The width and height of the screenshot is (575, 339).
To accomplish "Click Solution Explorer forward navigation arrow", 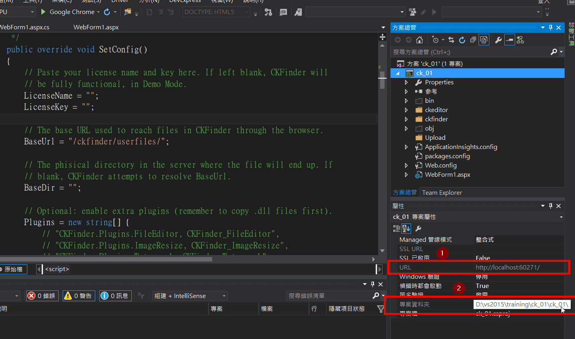I will pyautogui.click(x=409, y=40).
